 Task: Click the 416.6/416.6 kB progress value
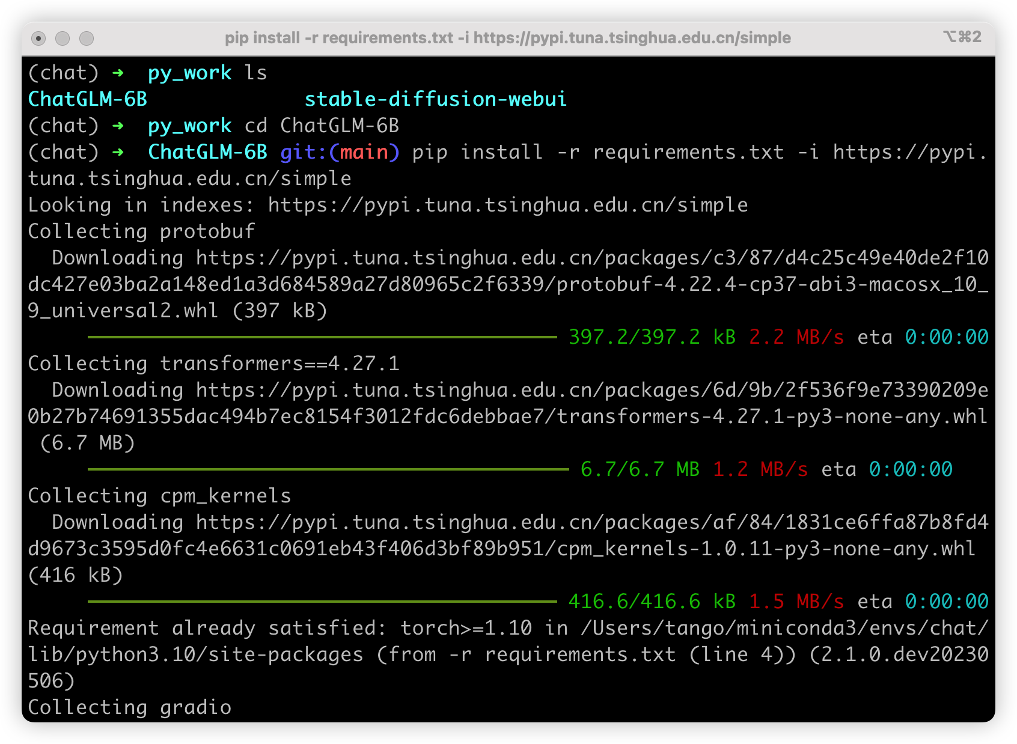(652, 602)
